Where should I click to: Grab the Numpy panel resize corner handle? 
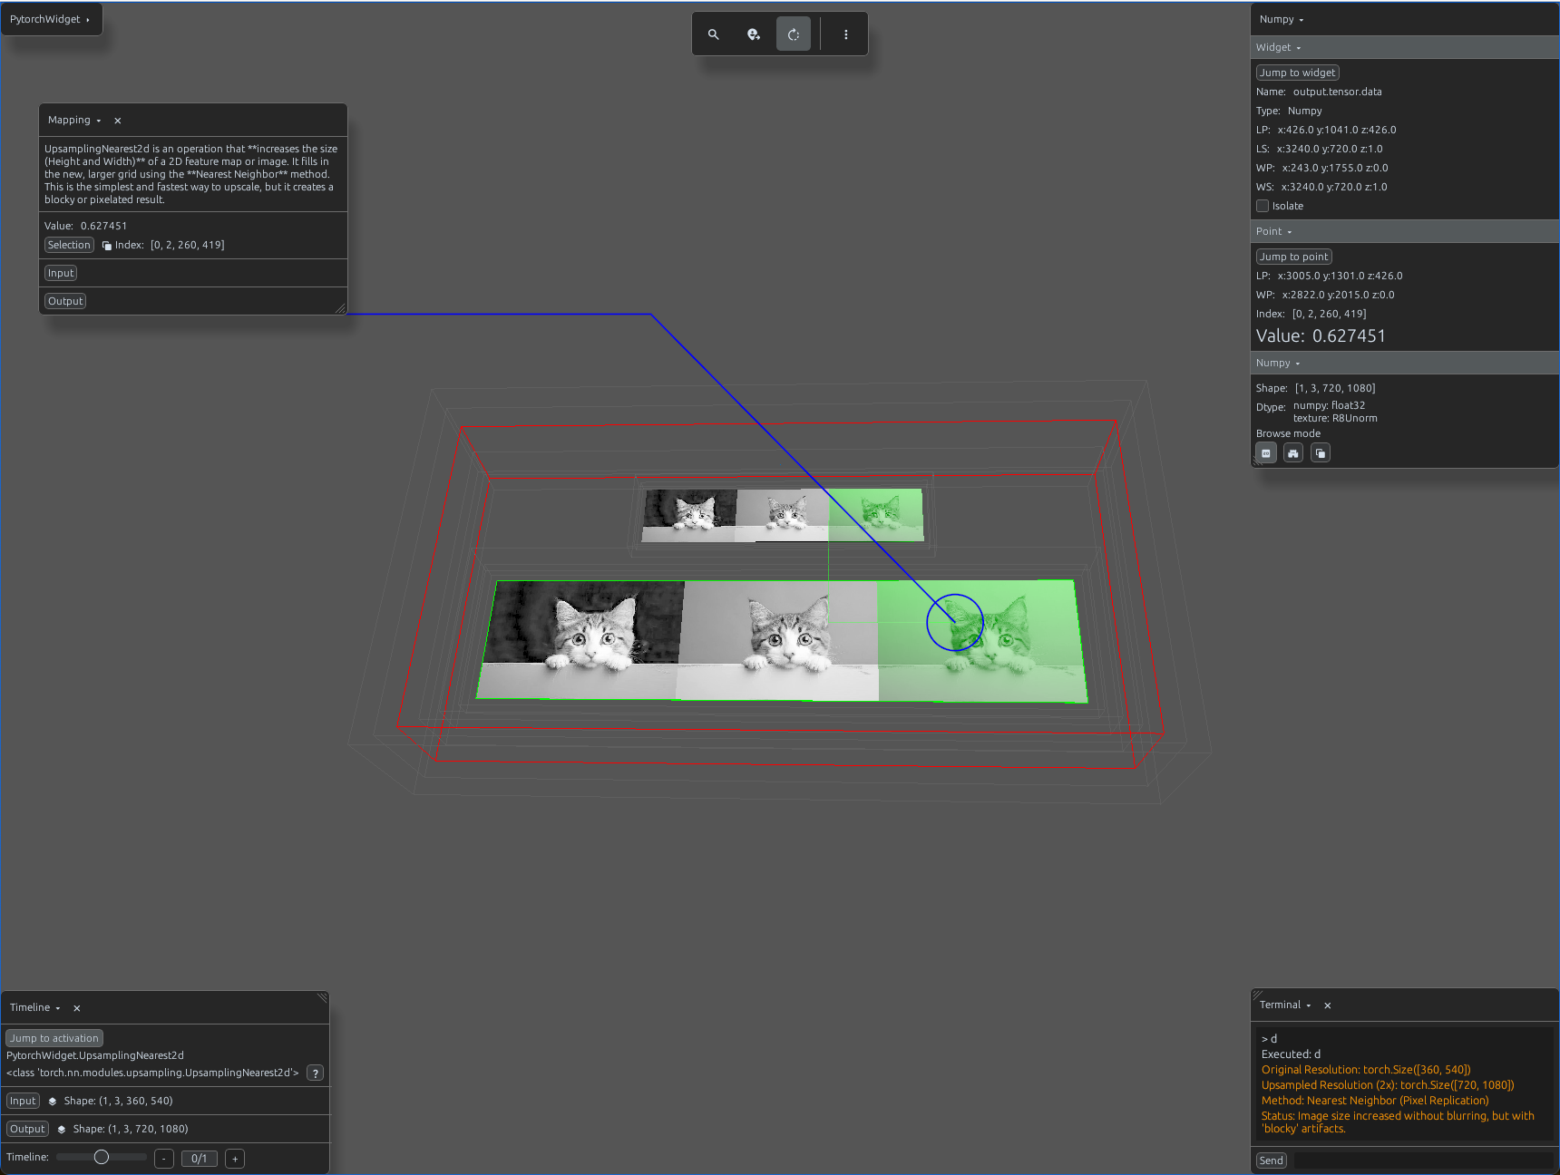1257,461
